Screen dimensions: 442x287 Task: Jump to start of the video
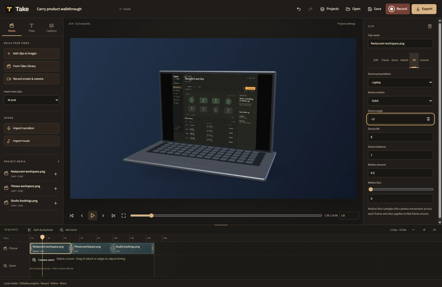pyautogui.click(x=72, y=216)
